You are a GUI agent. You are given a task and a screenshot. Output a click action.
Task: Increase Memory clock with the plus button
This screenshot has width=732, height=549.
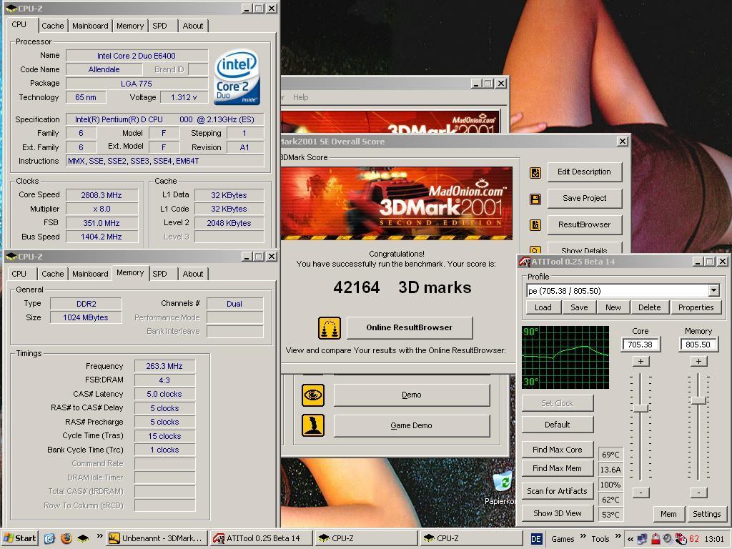click(698, 361)
